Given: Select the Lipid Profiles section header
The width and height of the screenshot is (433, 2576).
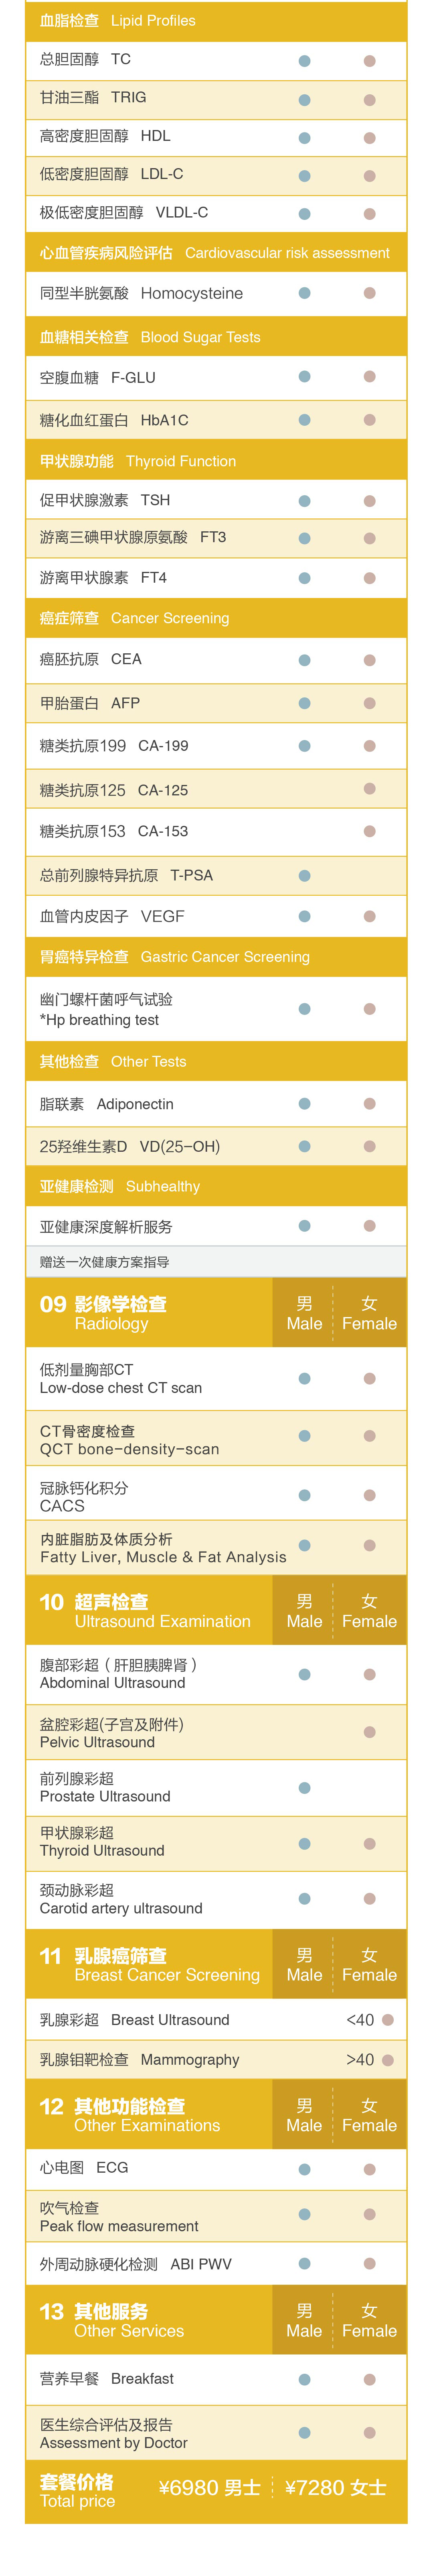Looking at the screenshot, I should (117, 20).
